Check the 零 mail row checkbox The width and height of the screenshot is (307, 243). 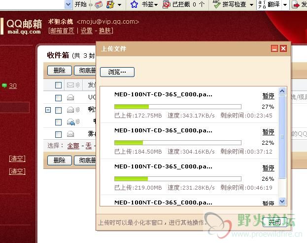coord(58,134)
